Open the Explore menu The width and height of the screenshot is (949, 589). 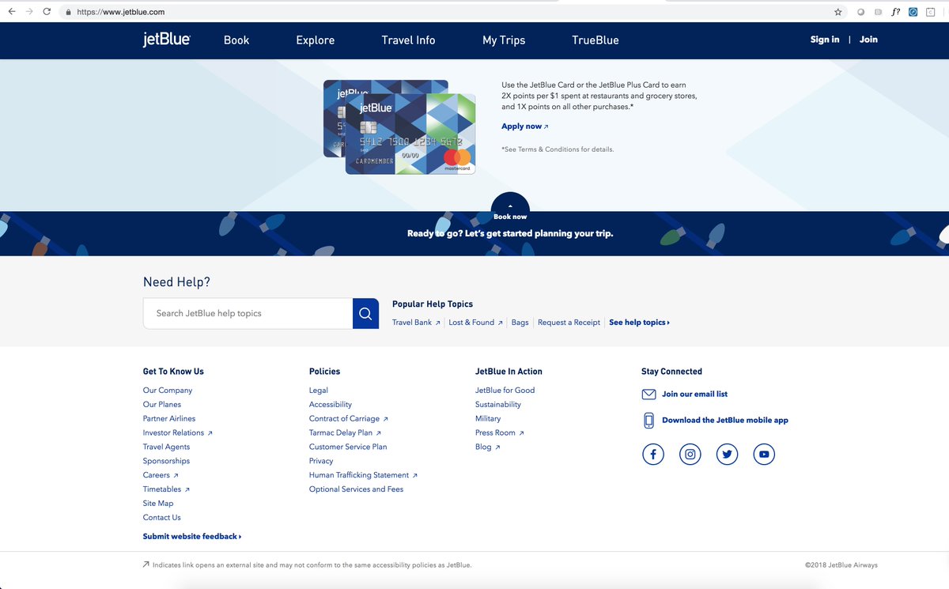(x=316, y=40)
